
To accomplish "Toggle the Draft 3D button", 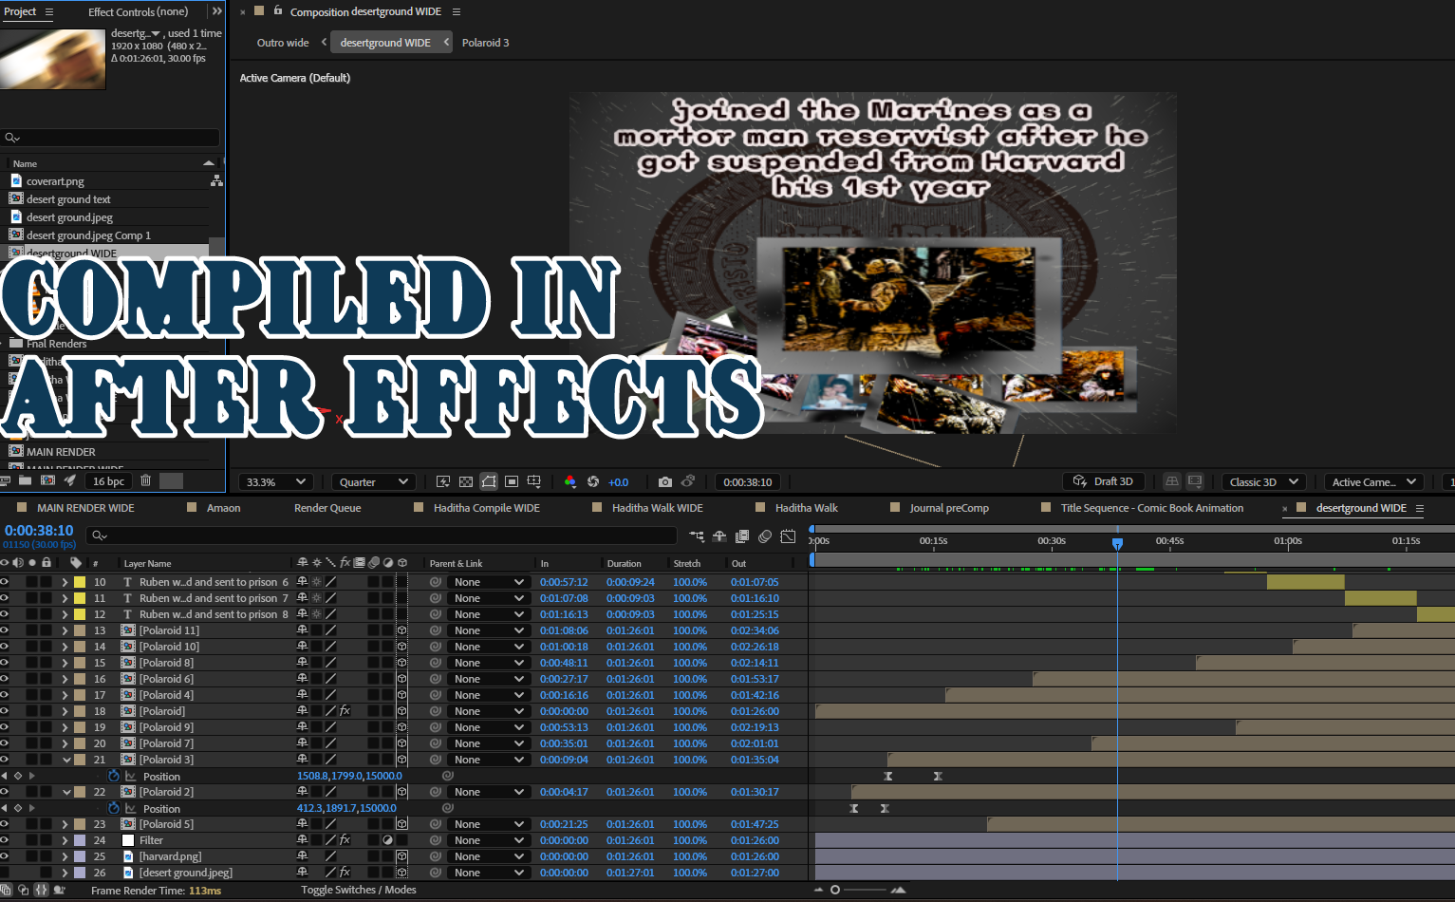I will click(1103, 481).
